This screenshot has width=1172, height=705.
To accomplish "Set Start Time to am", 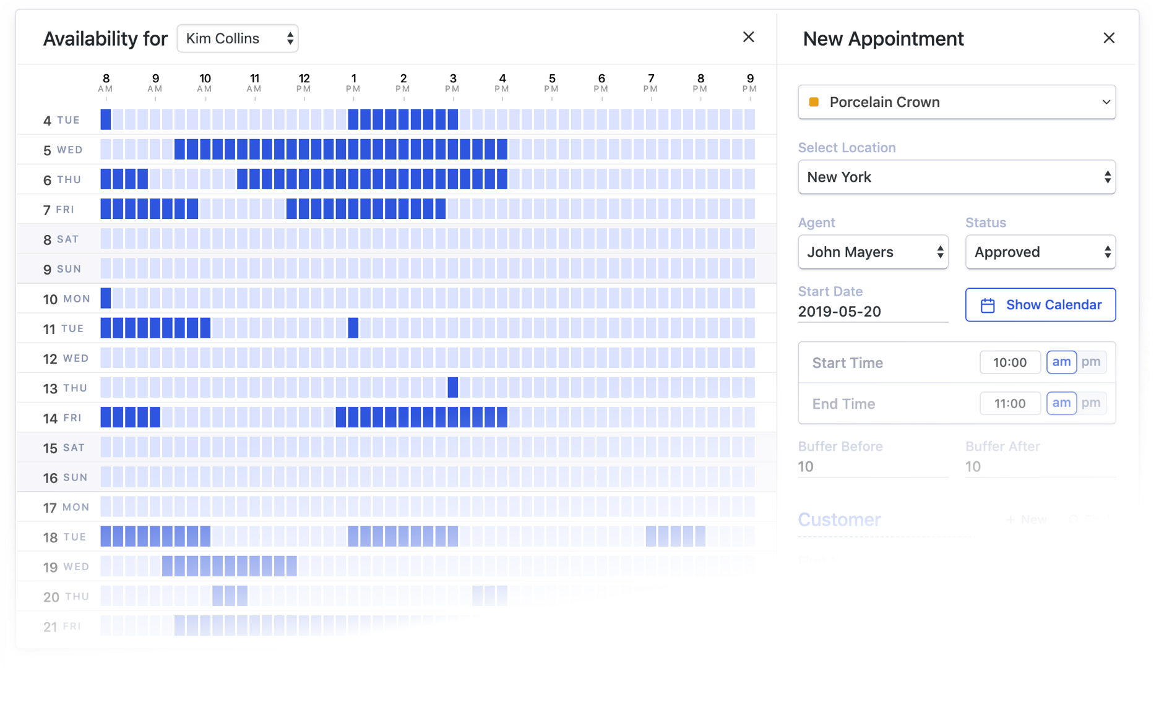I will 1061,362.
